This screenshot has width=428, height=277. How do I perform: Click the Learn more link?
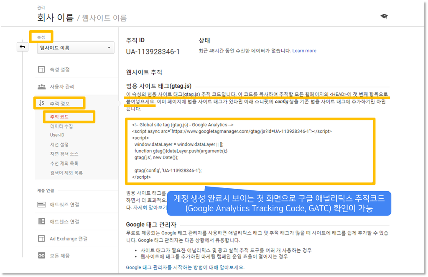[x=304, y=51]
